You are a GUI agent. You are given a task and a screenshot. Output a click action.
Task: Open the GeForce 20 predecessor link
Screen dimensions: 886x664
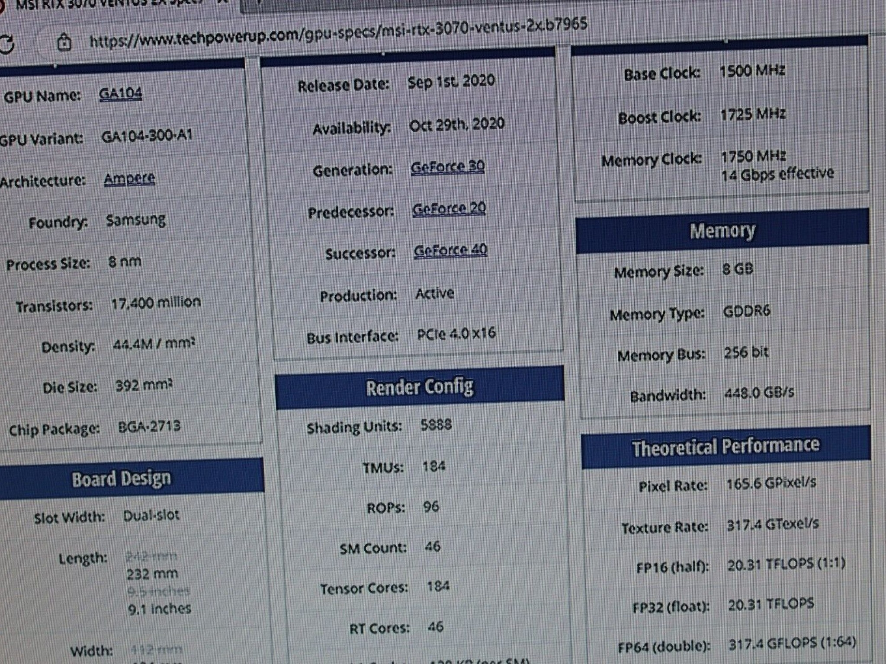[449, 209]
